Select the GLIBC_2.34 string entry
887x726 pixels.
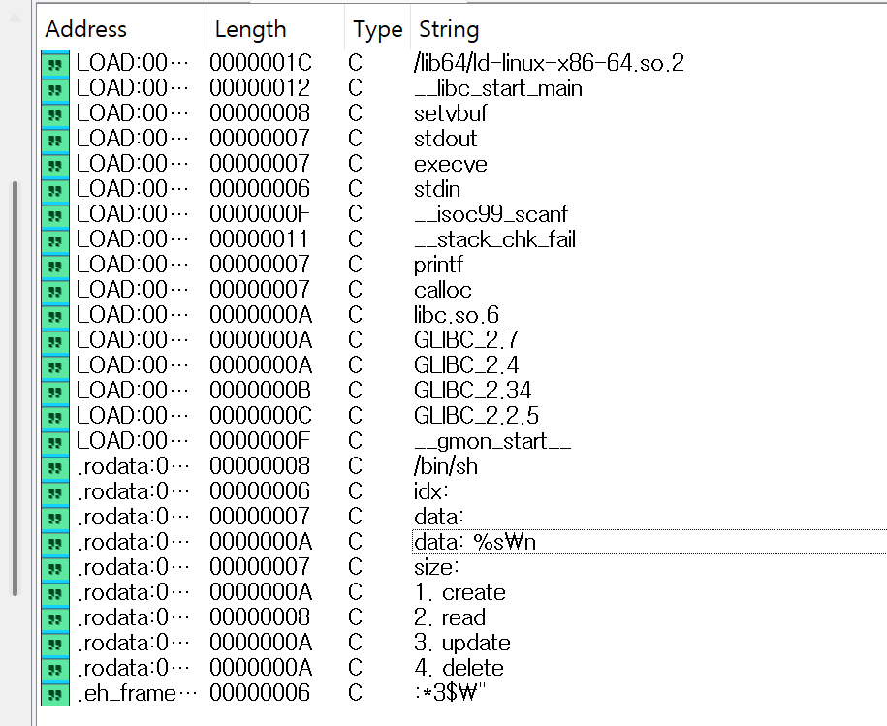coord(472,391)
